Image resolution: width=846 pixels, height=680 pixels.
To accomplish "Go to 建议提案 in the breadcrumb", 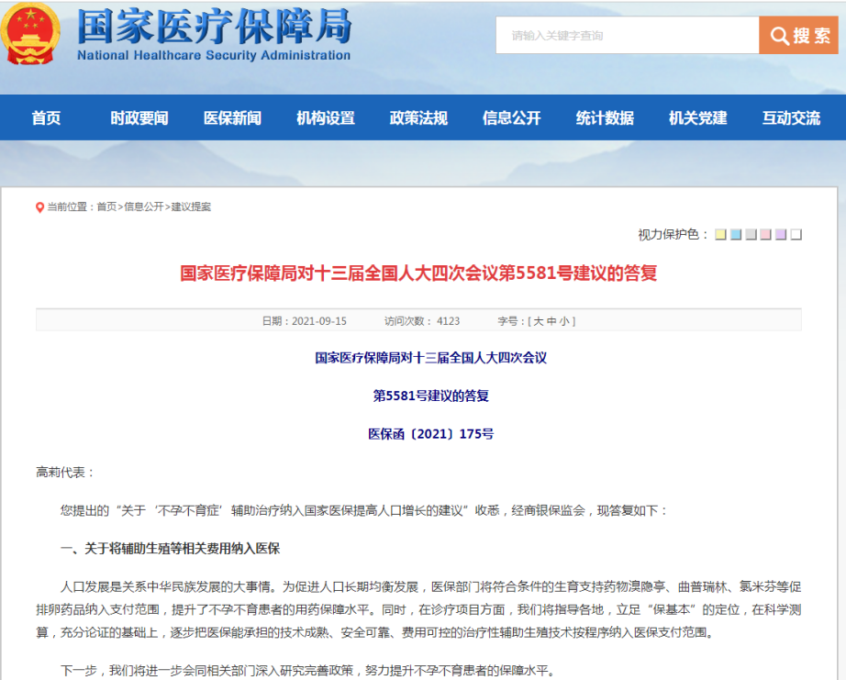I will click(191, 206).
